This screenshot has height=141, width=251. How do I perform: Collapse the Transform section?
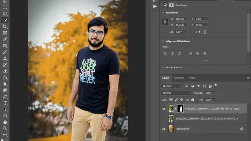pos(163,13)
